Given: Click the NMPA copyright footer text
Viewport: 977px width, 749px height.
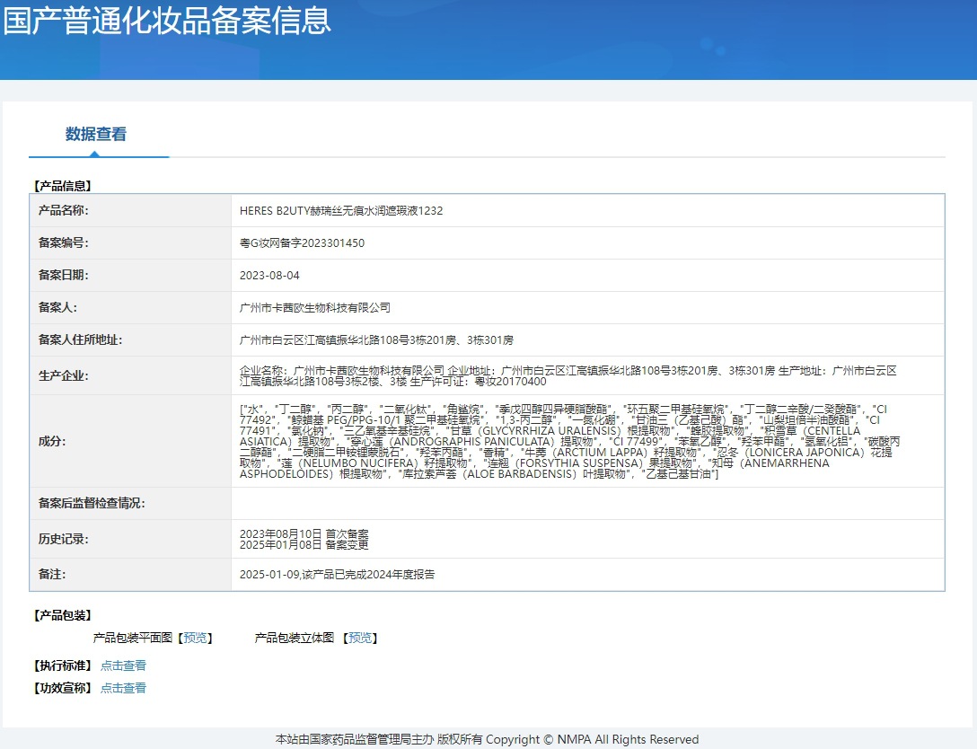Looking at the screenshot, I should pyautogui.click(x=487, y=739).
